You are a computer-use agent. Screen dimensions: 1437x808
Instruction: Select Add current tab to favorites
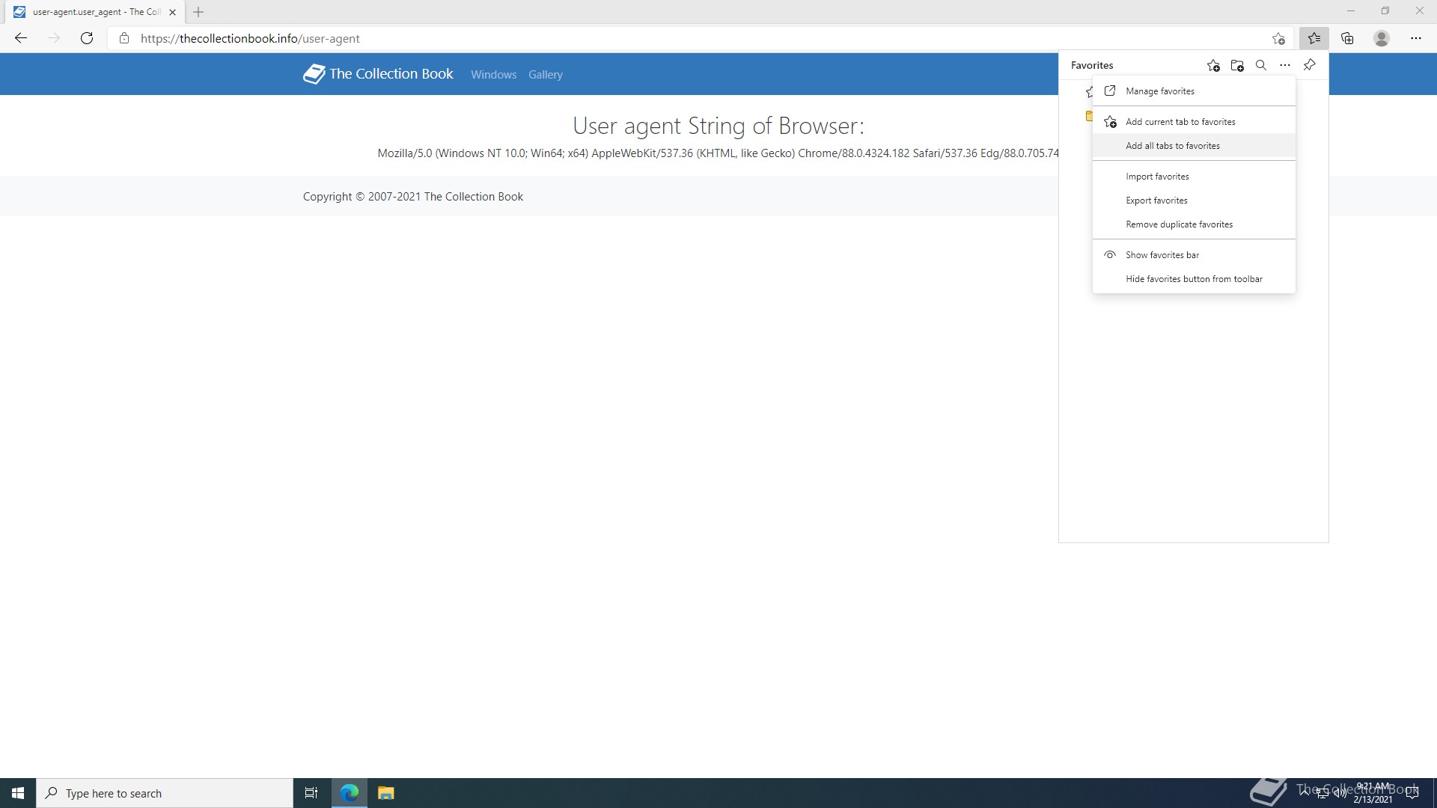(x=1194, y=122)
